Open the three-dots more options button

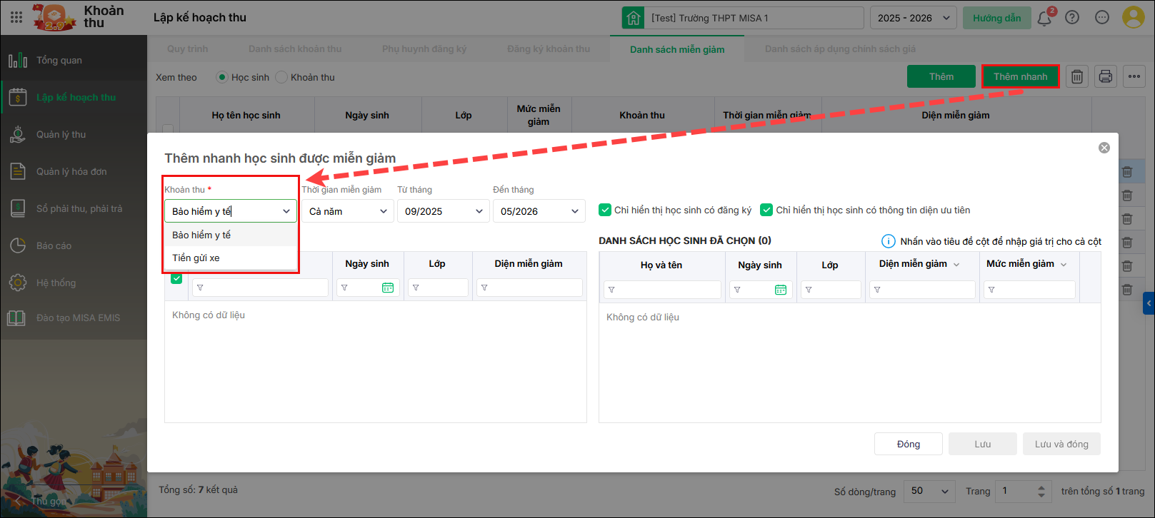coord(1134,76)
